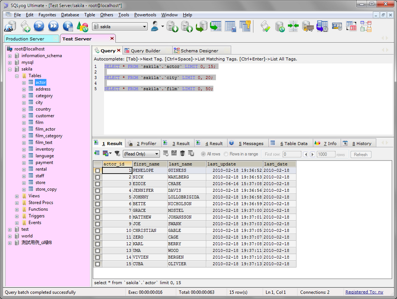Click the delete row trash icon
Image resolution: width=397 pixels, height=299 pixels.
tap(183, 154)
